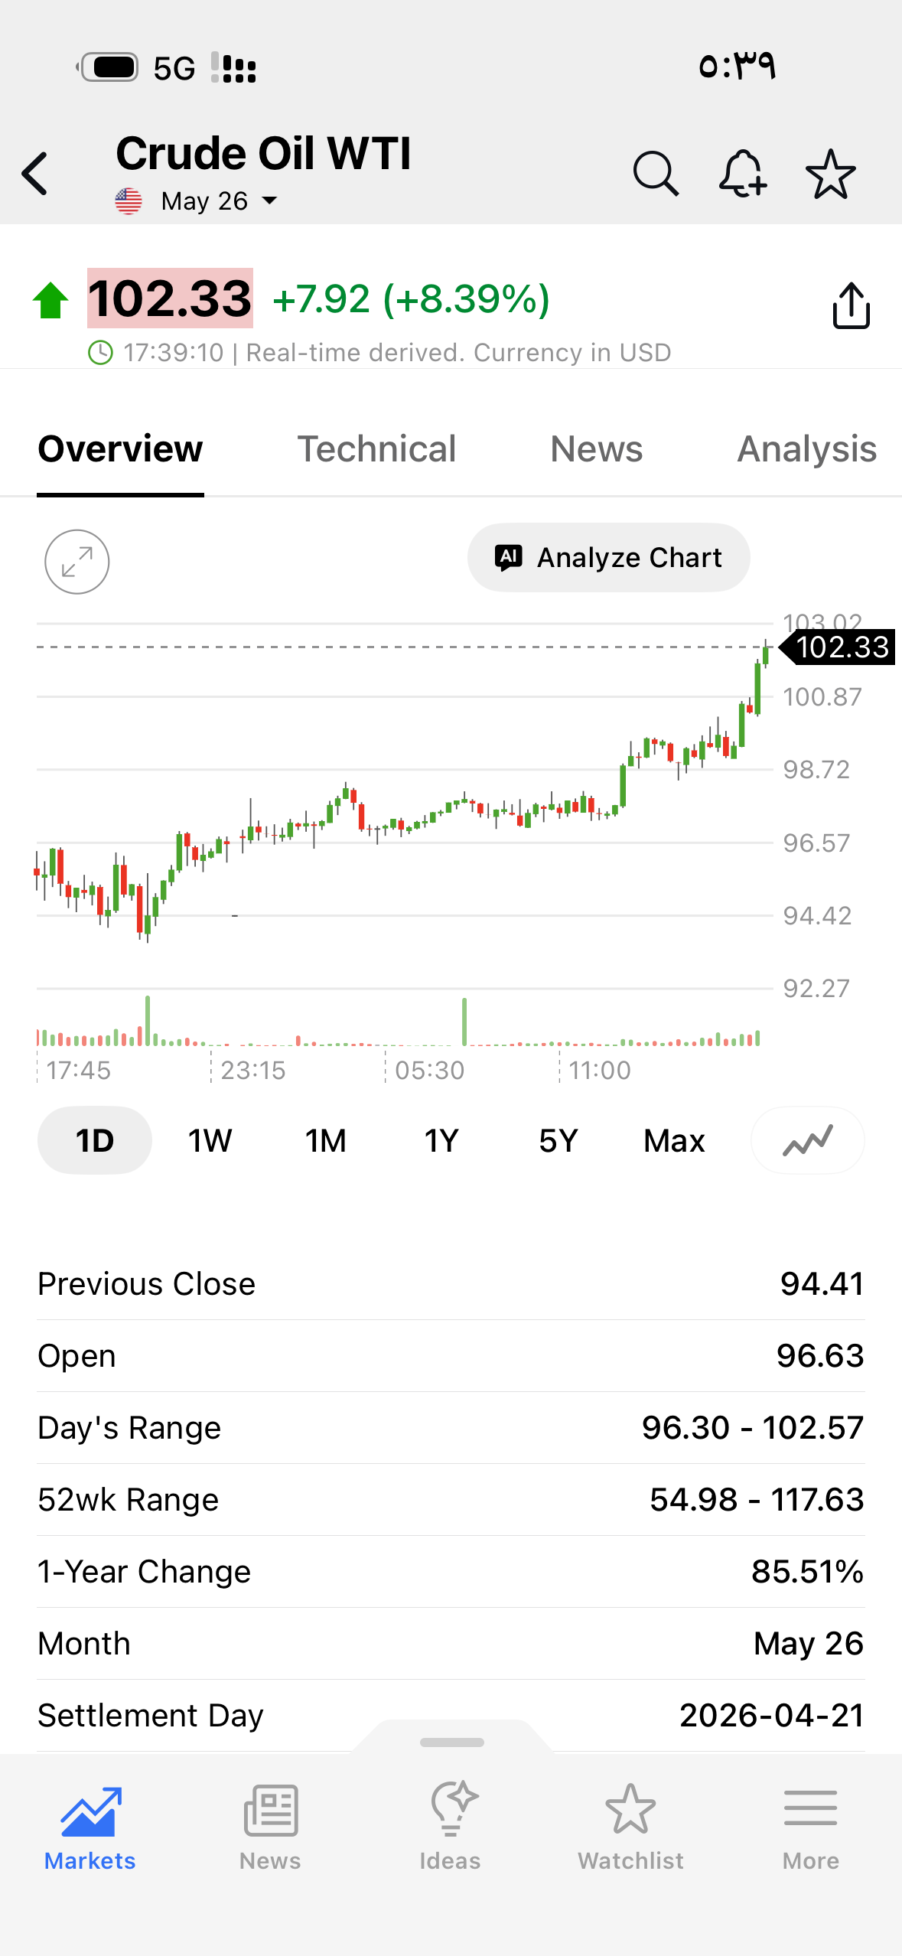Add Crude Oil WTI to watchlist star
This screenshot has width=902, height=1956.
(830, 174)
